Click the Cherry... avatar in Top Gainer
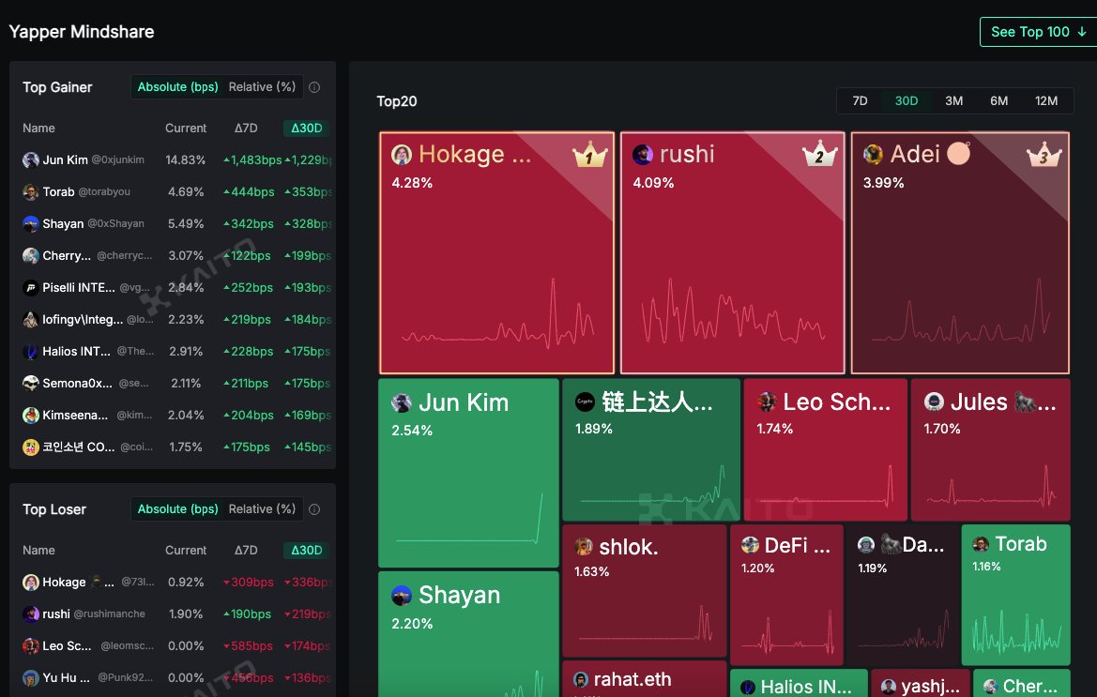Screen dimensions: 1097x697 tap(31, 256)
